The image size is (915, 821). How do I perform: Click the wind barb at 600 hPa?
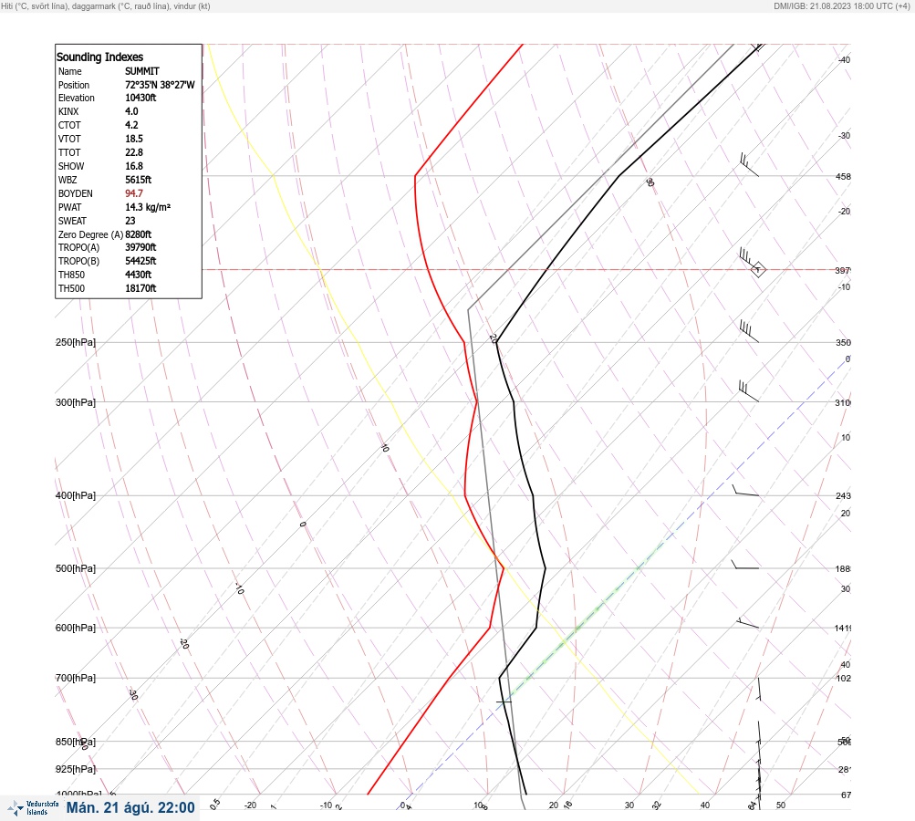click(747, 623)
